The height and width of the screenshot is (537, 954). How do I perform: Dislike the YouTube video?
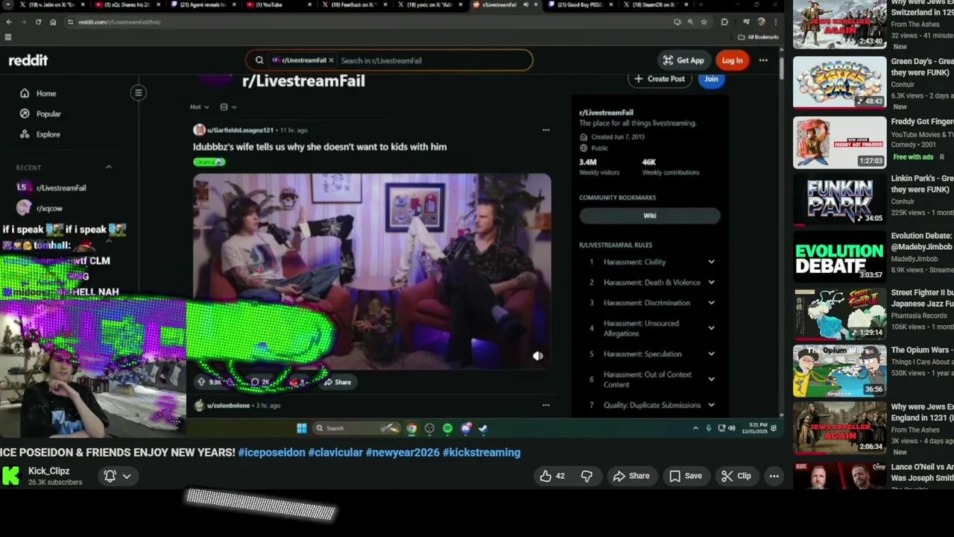tap(587, 476)
